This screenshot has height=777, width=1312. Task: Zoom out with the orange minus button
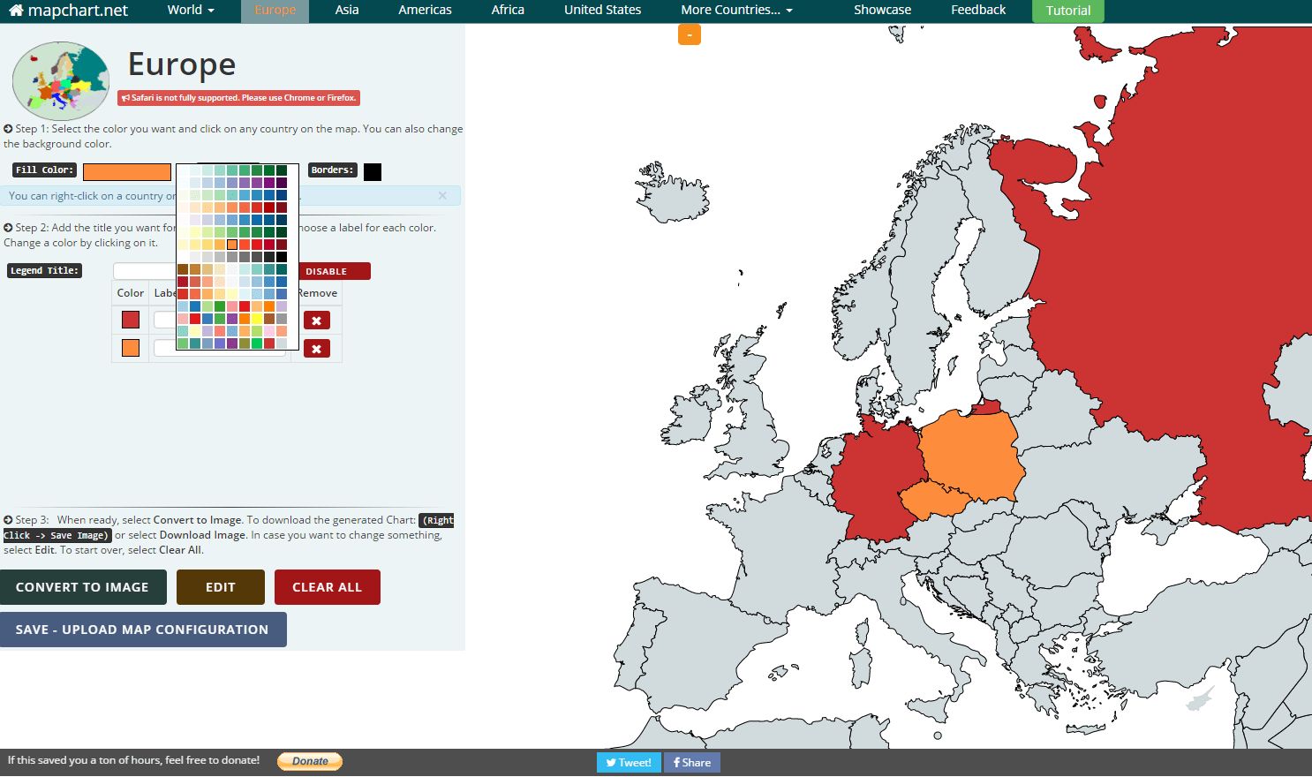pyautogui.click(x=690, y=34)
